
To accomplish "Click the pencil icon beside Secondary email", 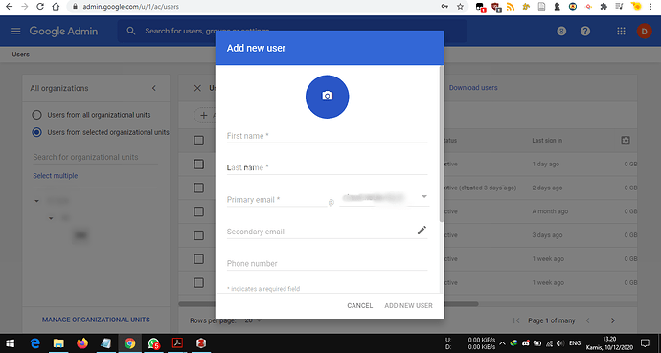I will (422, 231).
